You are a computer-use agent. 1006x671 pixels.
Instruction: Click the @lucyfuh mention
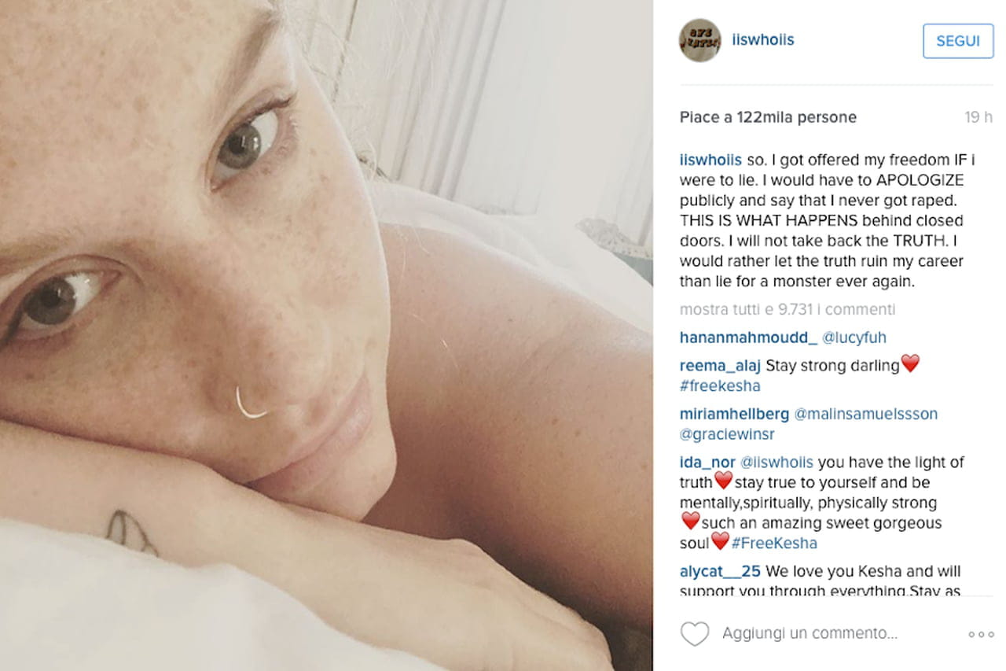pos(854,337)
